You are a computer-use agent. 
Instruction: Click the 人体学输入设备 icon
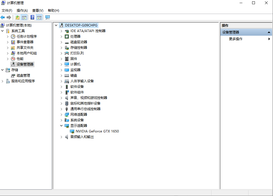(x=67, y=81)
